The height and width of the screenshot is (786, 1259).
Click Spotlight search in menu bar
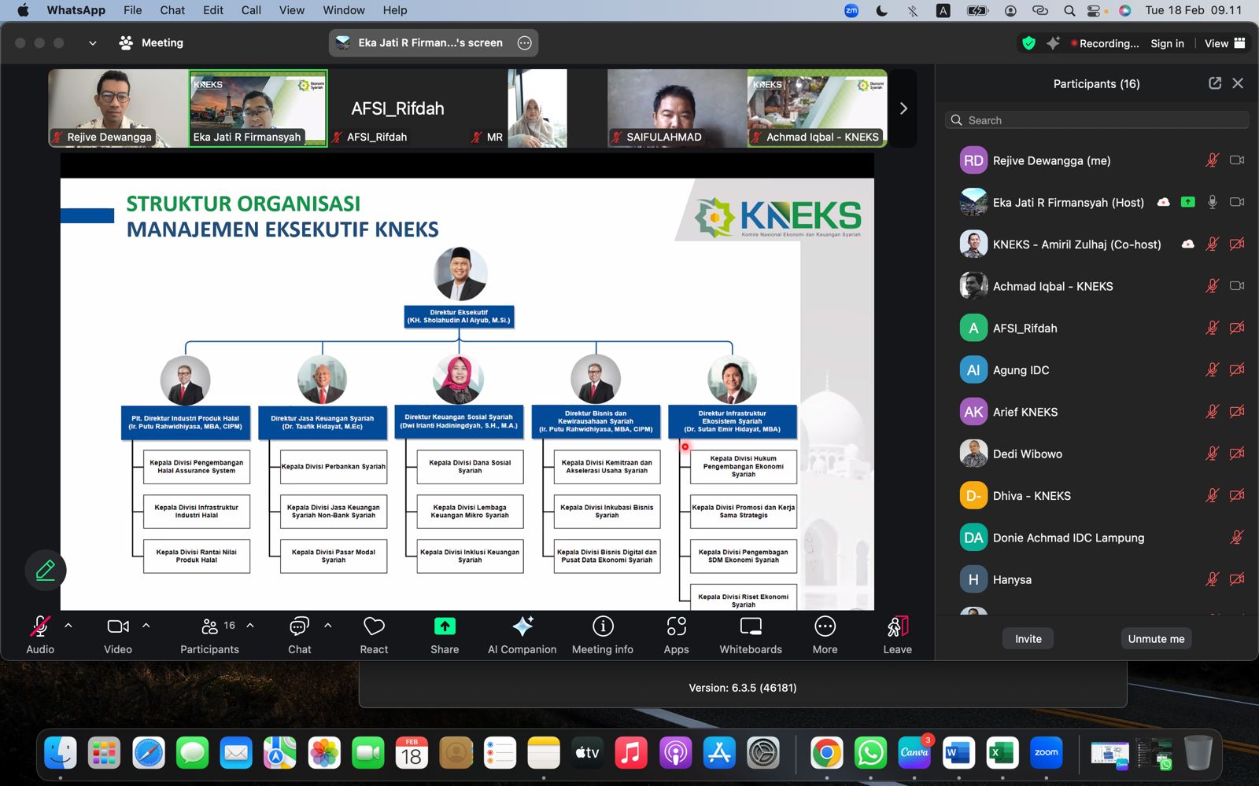click(1069, 10)
